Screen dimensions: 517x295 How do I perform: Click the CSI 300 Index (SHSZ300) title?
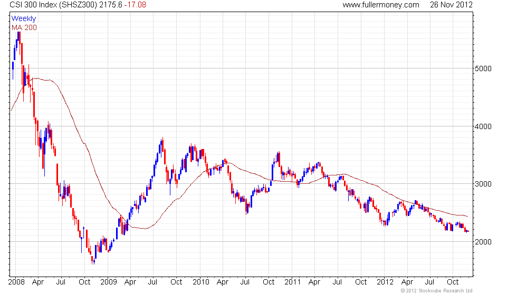[x=53, y=5]
